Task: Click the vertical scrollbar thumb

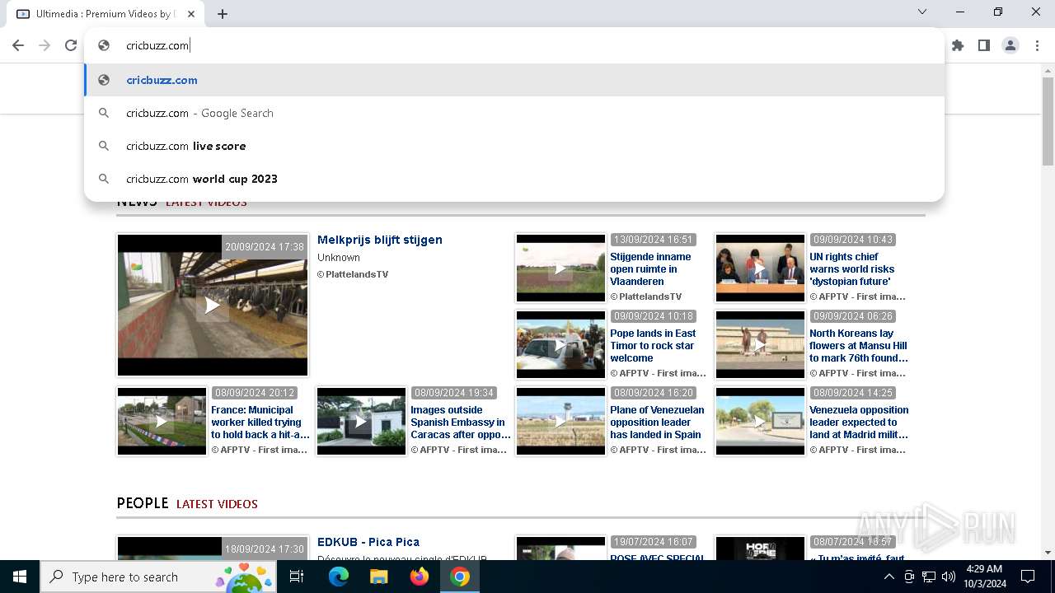Action: tap(1048, 121)
